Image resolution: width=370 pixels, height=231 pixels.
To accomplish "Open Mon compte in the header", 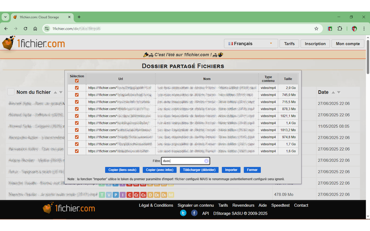I will (348, 44).
